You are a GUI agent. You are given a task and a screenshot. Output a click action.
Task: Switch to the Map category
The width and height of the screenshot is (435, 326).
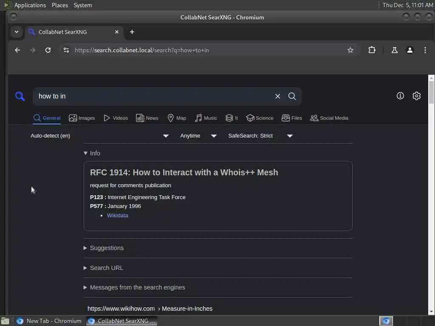coord(177,118)
